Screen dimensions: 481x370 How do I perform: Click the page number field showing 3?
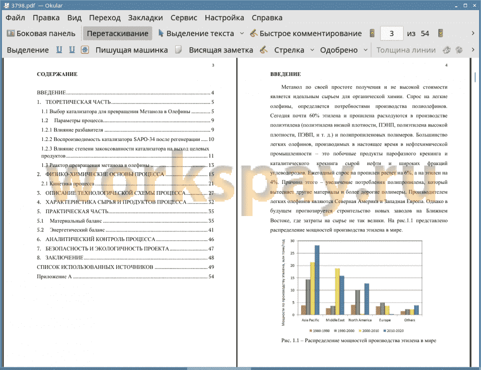coord(392,34)
